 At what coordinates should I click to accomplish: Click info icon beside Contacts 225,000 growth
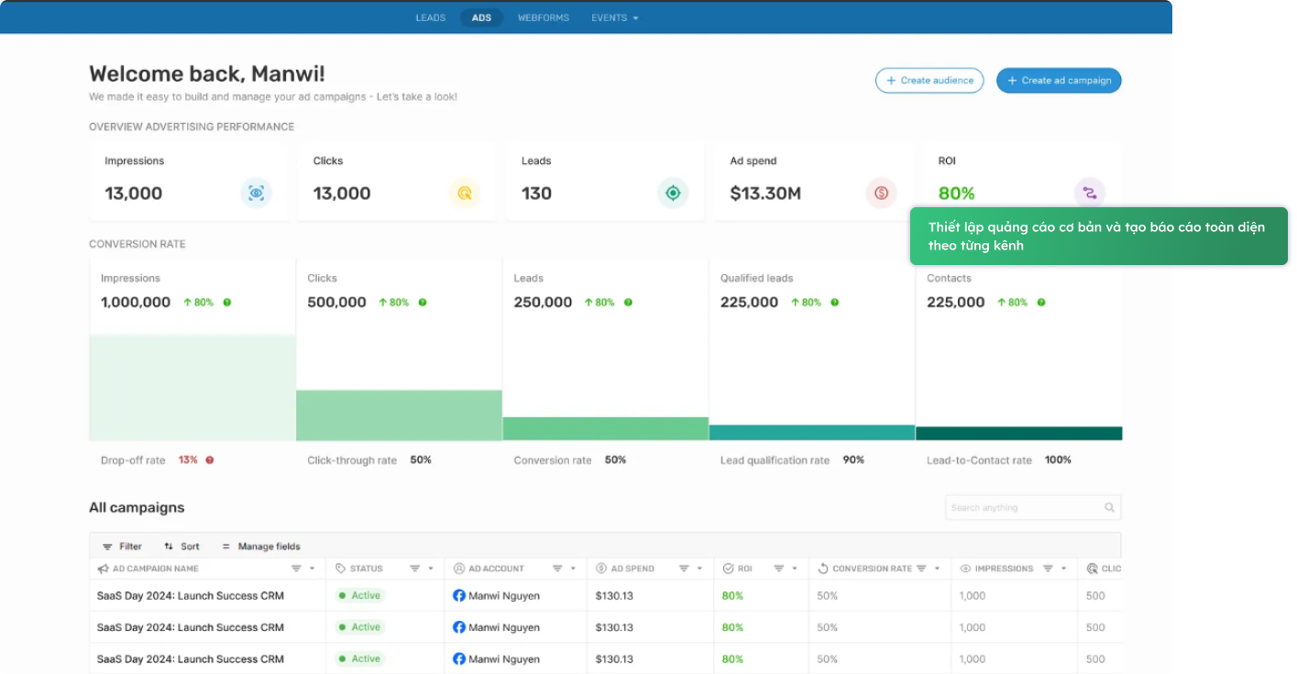pos(1041,302)
